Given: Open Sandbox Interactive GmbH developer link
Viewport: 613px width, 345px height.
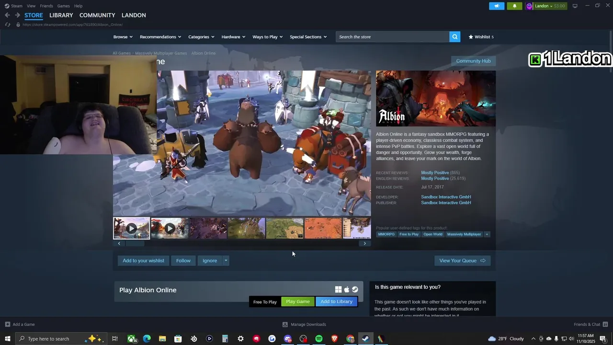Looking at the screenshot, I should [x=446, y=197].
